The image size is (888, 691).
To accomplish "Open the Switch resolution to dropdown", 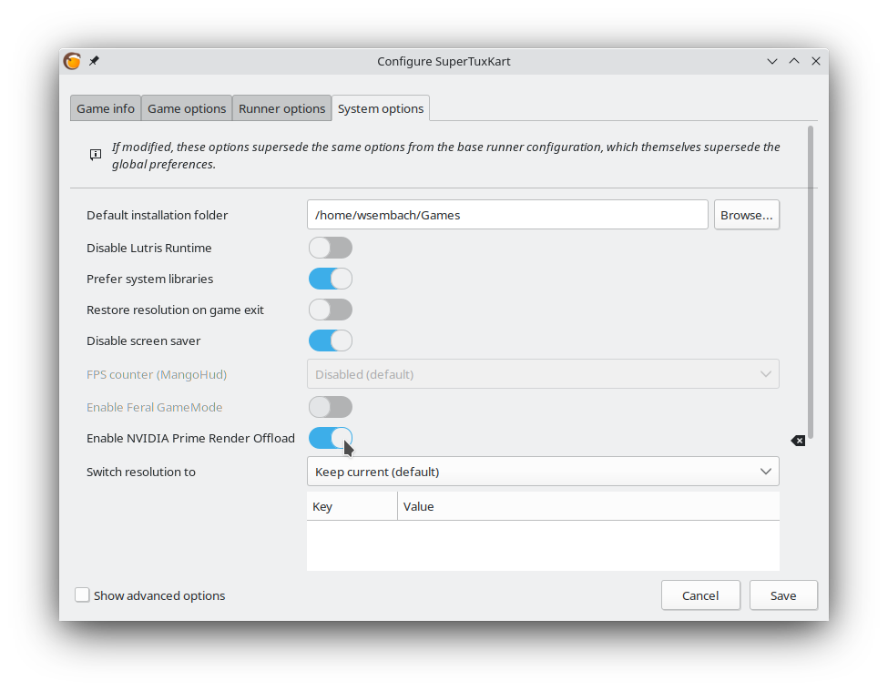I will click(x=543, y=472).
